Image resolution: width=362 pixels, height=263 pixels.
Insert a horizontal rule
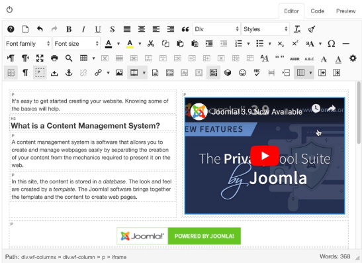pos(346,44)
